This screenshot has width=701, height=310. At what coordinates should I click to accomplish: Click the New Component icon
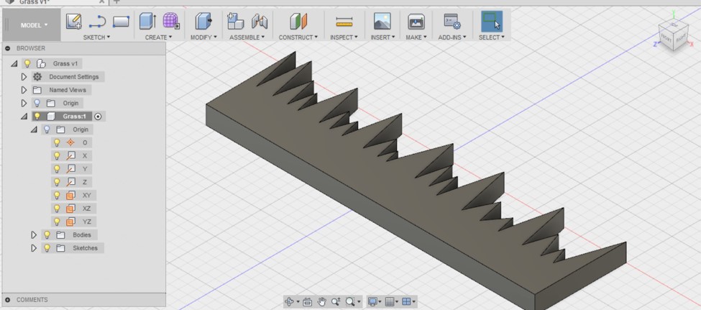pos(236,21)
